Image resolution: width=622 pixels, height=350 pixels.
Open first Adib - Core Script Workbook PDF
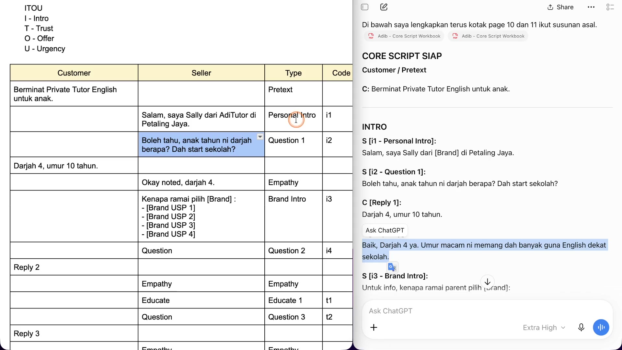pos(404,36)
